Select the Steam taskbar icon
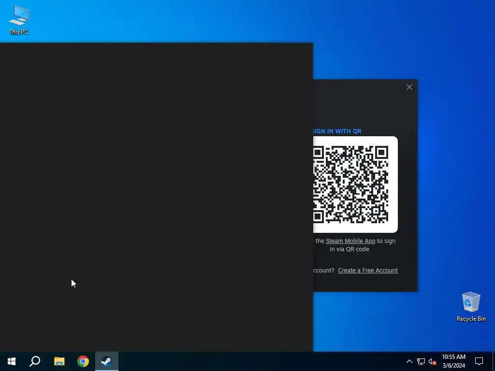The image size is (495, 371). tap(107, 361)
